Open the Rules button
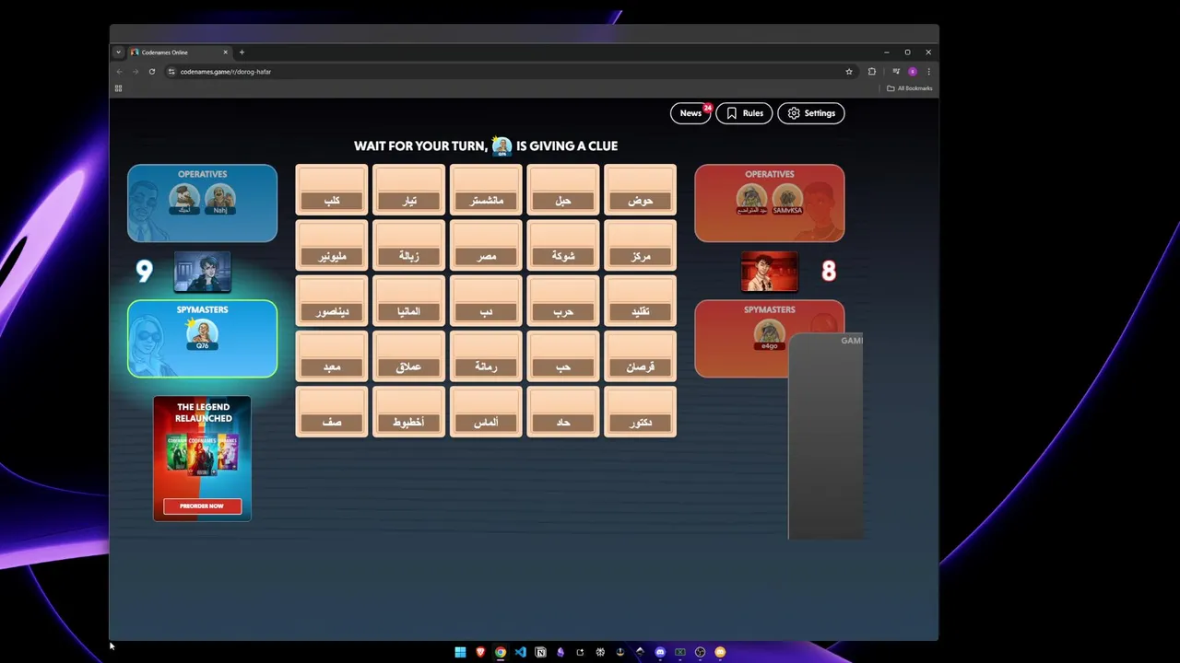Viewport: 1180px width, 663px height. tap(744, 113)
